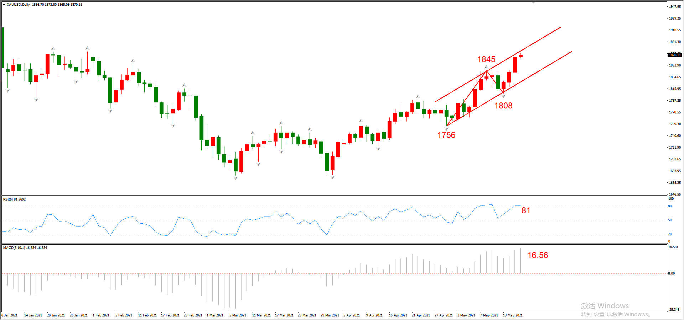The height and width of the screenshot is (320, 684).
Task: Click the RSI scale value 100
Action: [671, 199]
